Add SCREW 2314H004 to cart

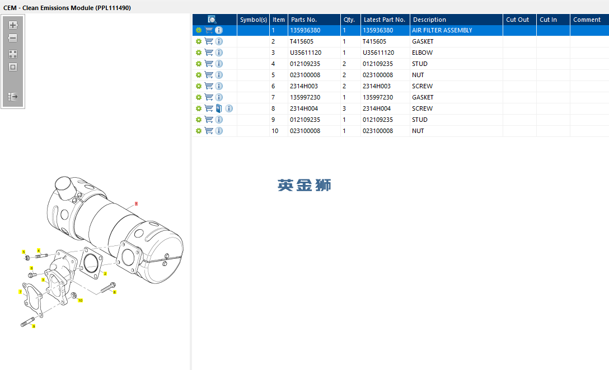209,108
